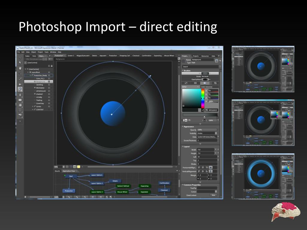307x230 pixels.
Task: Click the Color resources tab button
Action: [x=209, y=87]
